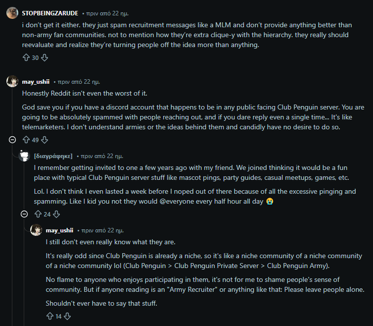373x326 pixels.
Task: Click may_ushii's avatar on top-level comment
Action: (12, 82)
